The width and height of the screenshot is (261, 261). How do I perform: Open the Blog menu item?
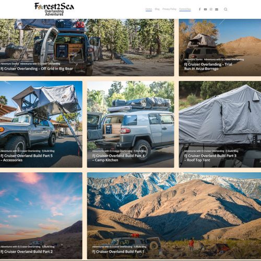[x=157, y=9]
